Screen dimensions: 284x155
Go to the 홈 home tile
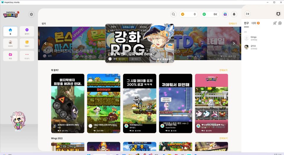coord(10,31)
